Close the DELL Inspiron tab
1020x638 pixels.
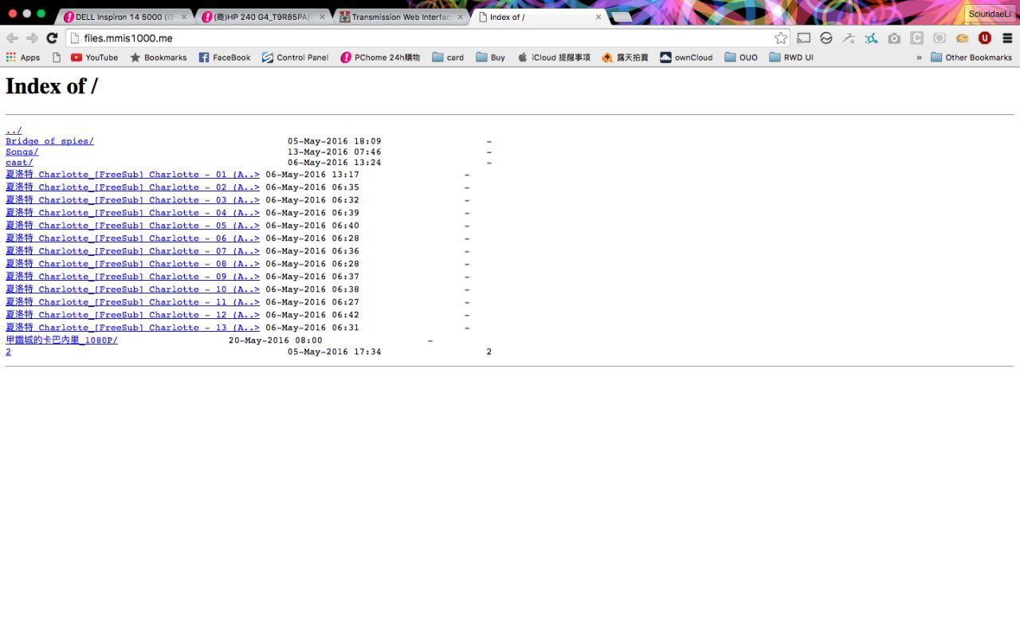point(184,17)
